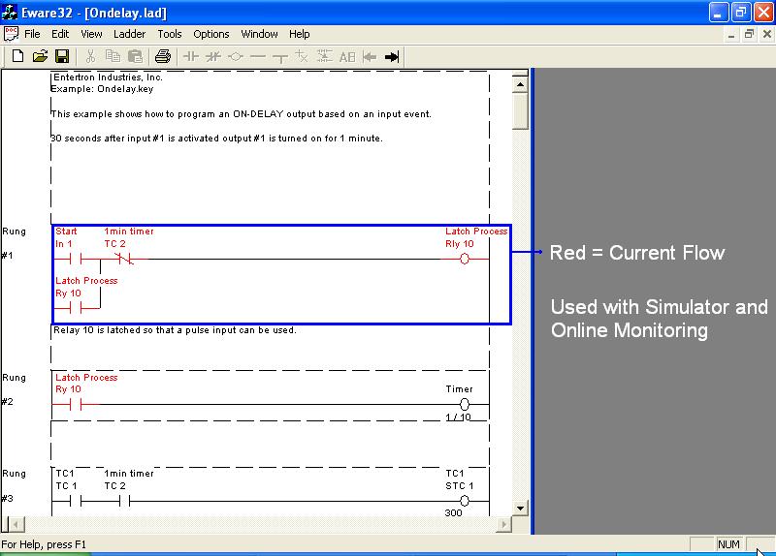Click the 'Relay 10 is latched' comment text
Image resolution: width=776 pixels, height=556 pixels.
coord(175,330)
